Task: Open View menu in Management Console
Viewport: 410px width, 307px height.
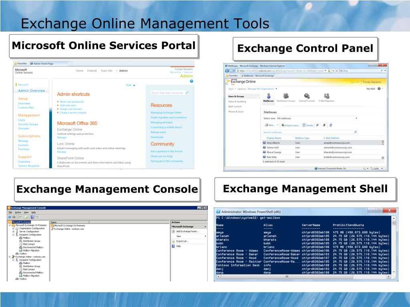Action: click(x=26, y=213)
